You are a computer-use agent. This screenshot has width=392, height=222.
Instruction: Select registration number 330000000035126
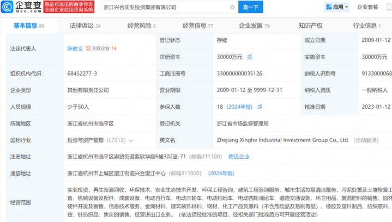coord(239,73)
